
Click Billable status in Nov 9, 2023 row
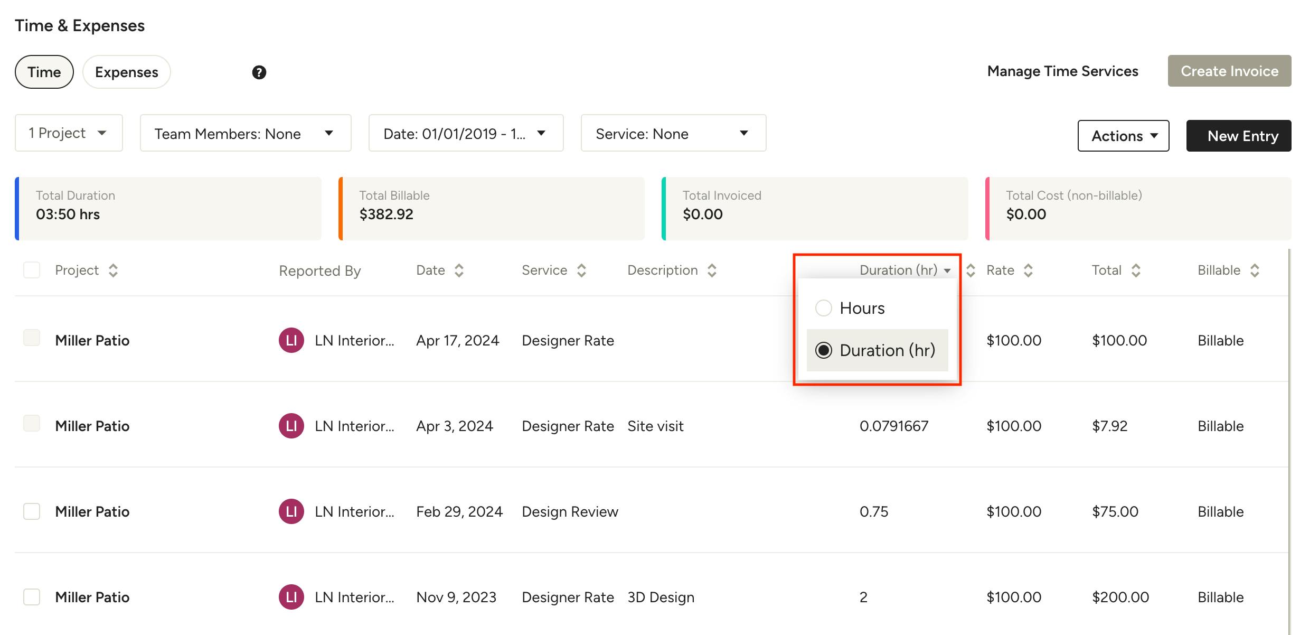(1220, 597)
